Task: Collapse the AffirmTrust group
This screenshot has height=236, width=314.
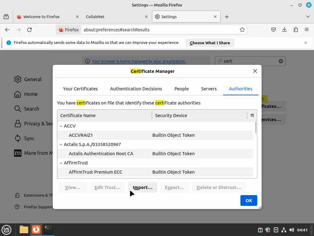Action: [x=61, y=163]
